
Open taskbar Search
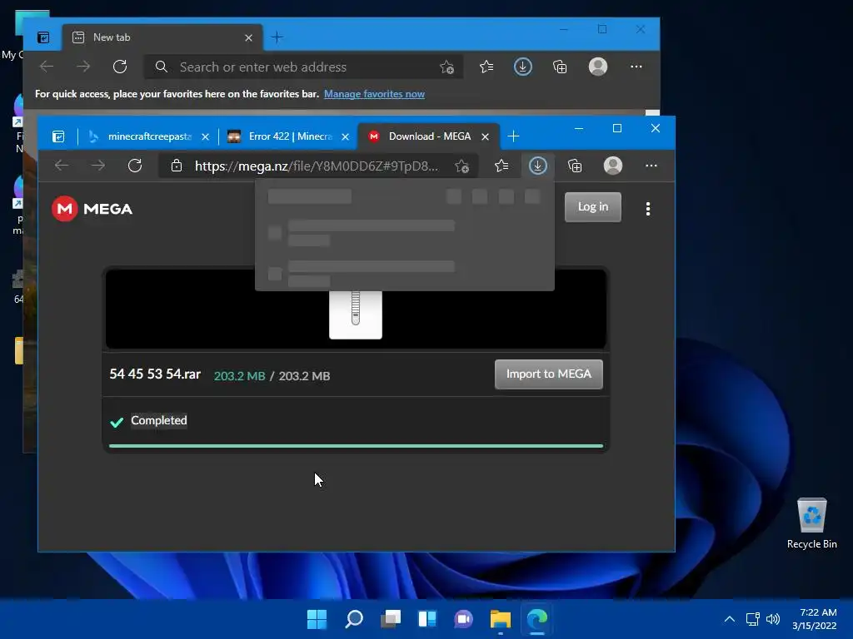pos(353,618)
